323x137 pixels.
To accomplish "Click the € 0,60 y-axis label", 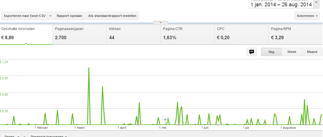I will pos(4,94).
